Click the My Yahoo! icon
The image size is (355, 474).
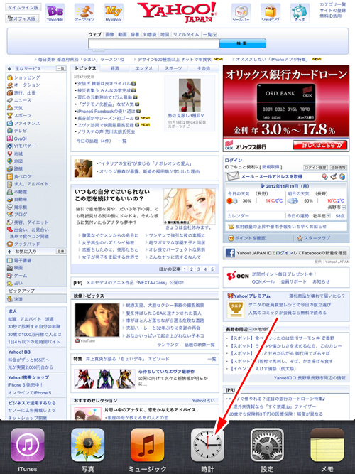tap(114, 13)
